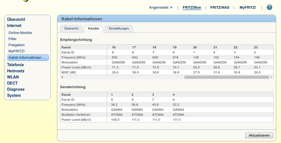Open the FRITZ!NAS link

(220, 8)
